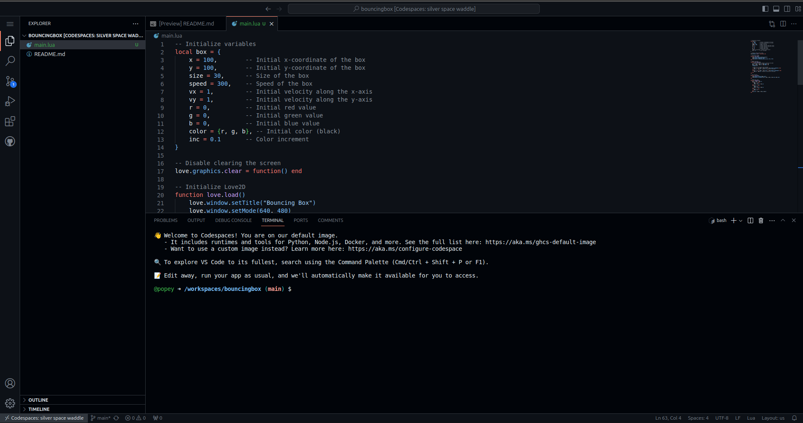Switch to the Debug Console tab
803x423 pixels.
(x=233, y=220)
